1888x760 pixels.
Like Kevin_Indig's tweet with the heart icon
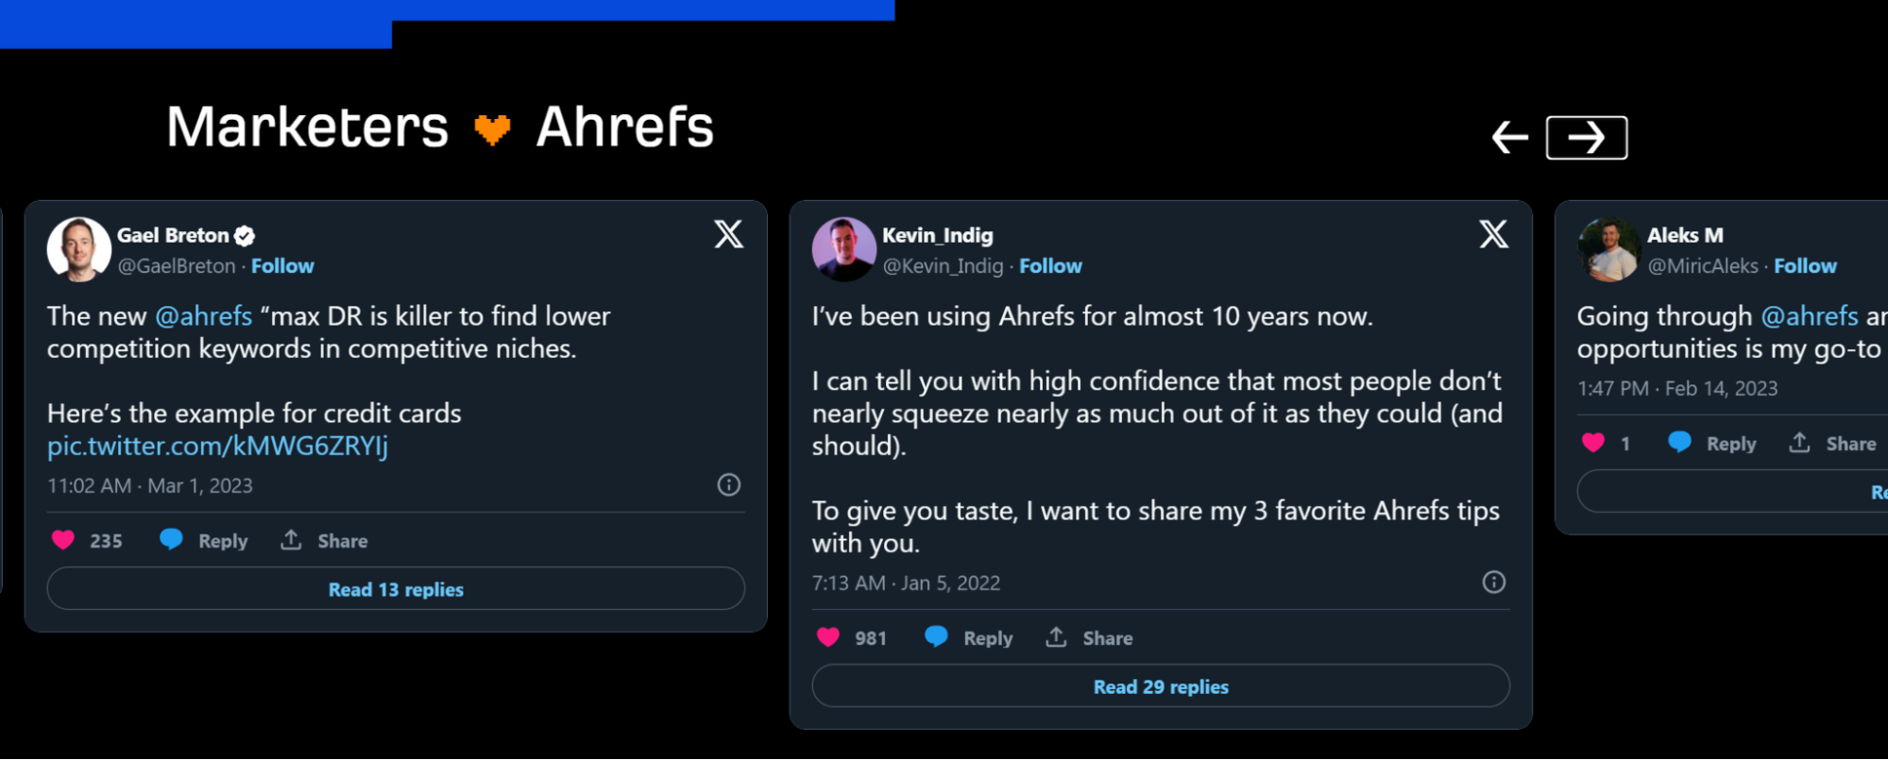828,637
